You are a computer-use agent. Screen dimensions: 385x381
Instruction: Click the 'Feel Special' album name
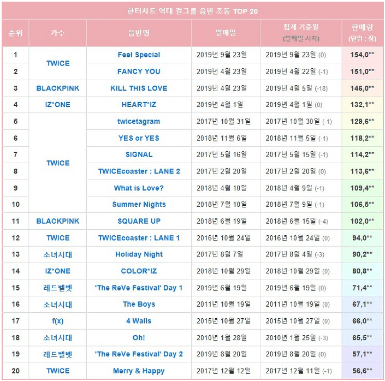(139, 55)
